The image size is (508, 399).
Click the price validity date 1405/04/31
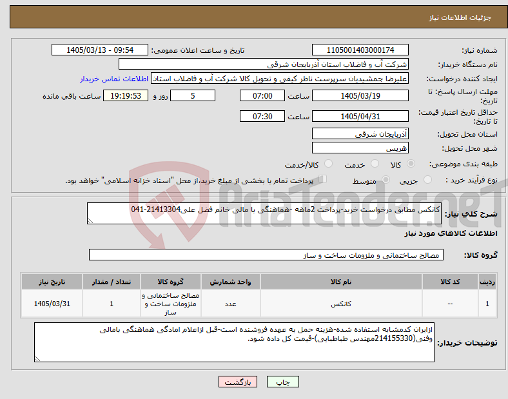(x=360, y=116)
